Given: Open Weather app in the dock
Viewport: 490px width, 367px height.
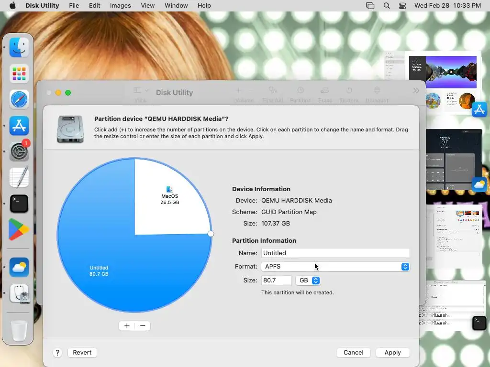Looking at the screenshot, I should pyautogui.click(x=19, y=268).
